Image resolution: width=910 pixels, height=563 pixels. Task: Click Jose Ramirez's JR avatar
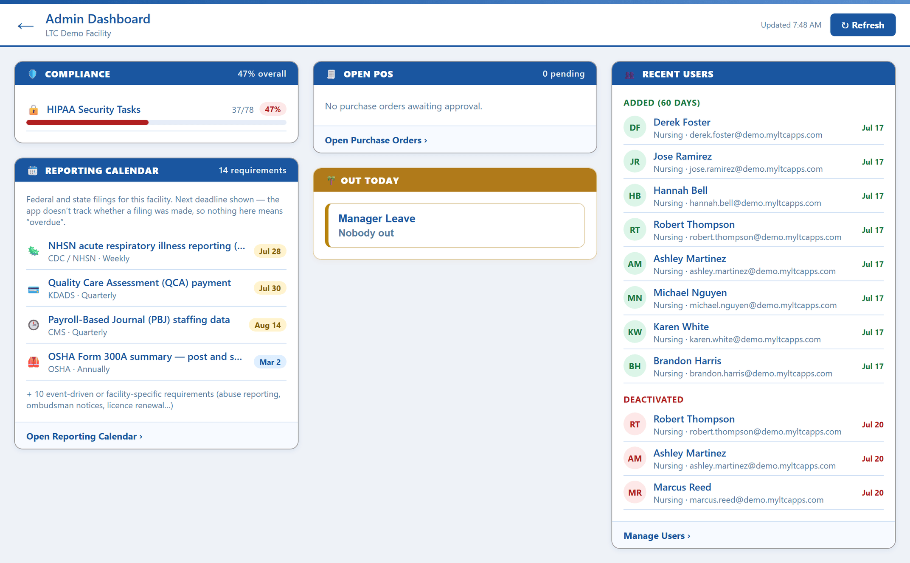pos(635,162)
